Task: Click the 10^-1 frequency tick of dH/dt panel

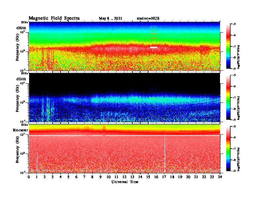Action: (x=22, y=70)
